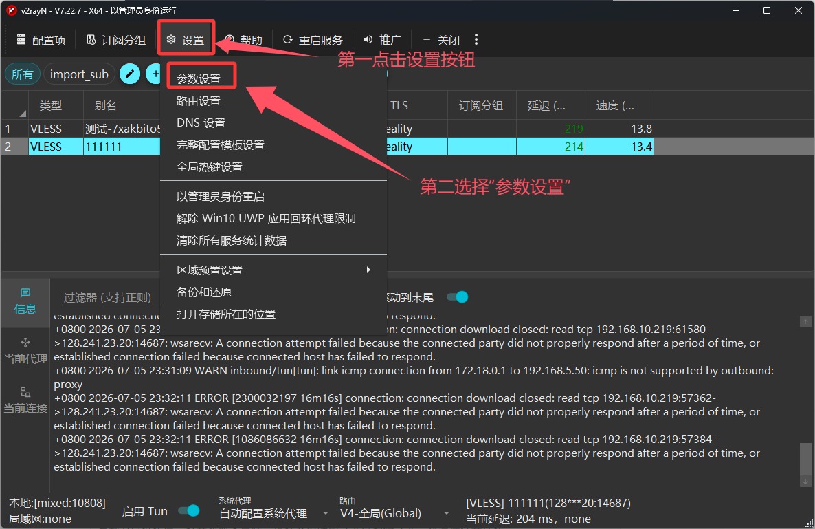This screenshot has width=815, height=529.
Task: Open the 配置项 toolbar menu
Action: pos(41,40)
